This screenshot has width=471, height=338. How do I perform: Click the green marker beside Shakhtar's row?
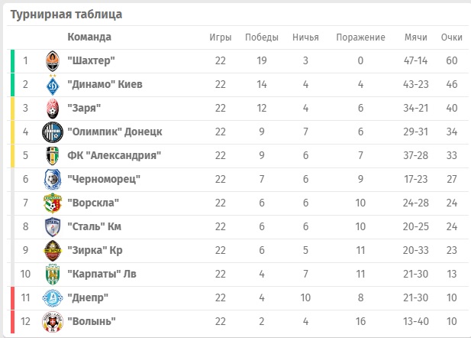pos(13,61)
